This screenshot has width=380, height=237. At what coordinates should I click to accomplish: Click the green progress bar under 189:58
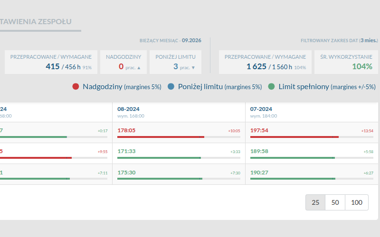click(x=293, y=158)
